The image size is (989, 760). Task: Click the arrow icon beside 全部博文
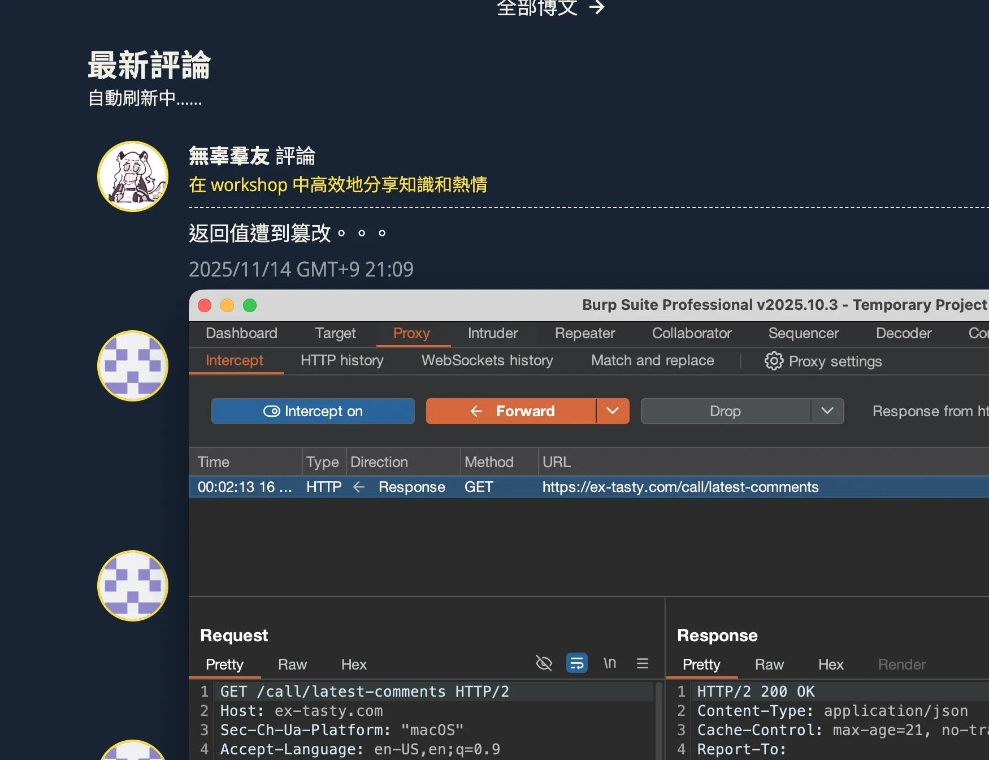coord(596,7)
